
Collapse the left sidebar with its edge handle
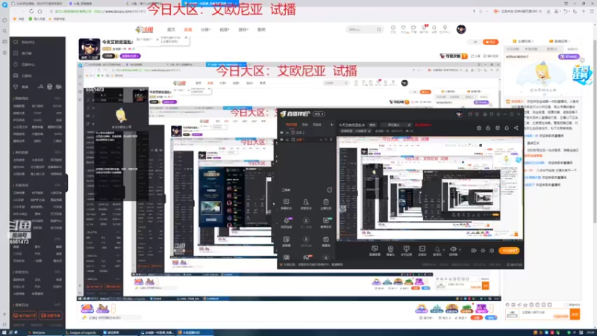(66, 183)
